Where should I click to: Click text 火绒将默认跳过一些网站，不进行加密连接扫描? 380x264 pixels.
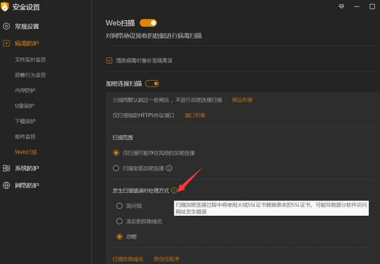click(x=167, y=100)
